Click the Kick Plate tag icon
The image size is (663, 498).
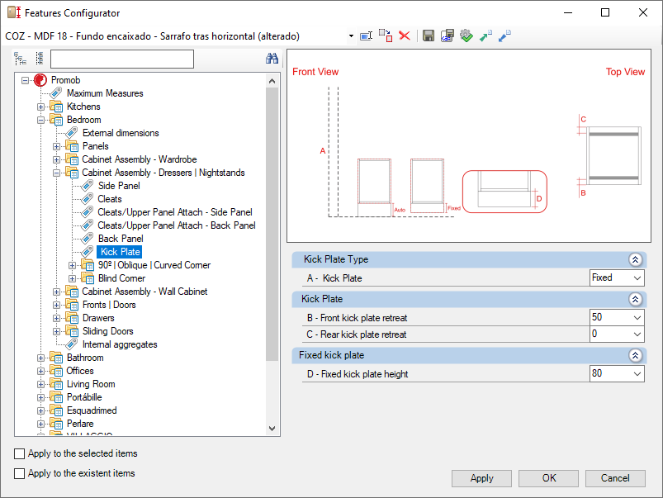(87, 252)
